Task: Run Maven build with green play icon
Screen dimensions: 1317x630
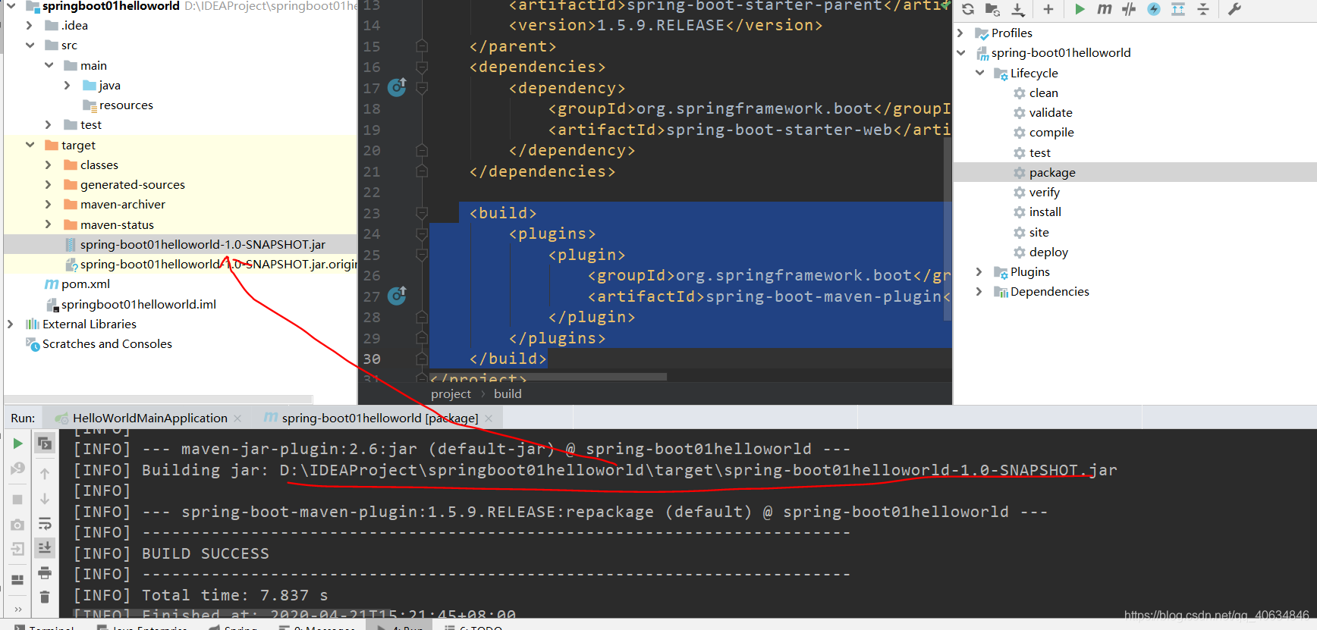Action: [1080, 9]
